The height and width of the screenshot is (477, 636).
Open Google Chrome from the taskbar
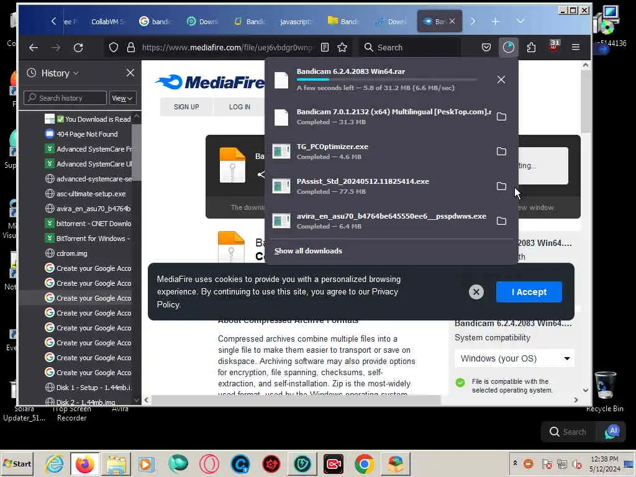pos(364,464)
